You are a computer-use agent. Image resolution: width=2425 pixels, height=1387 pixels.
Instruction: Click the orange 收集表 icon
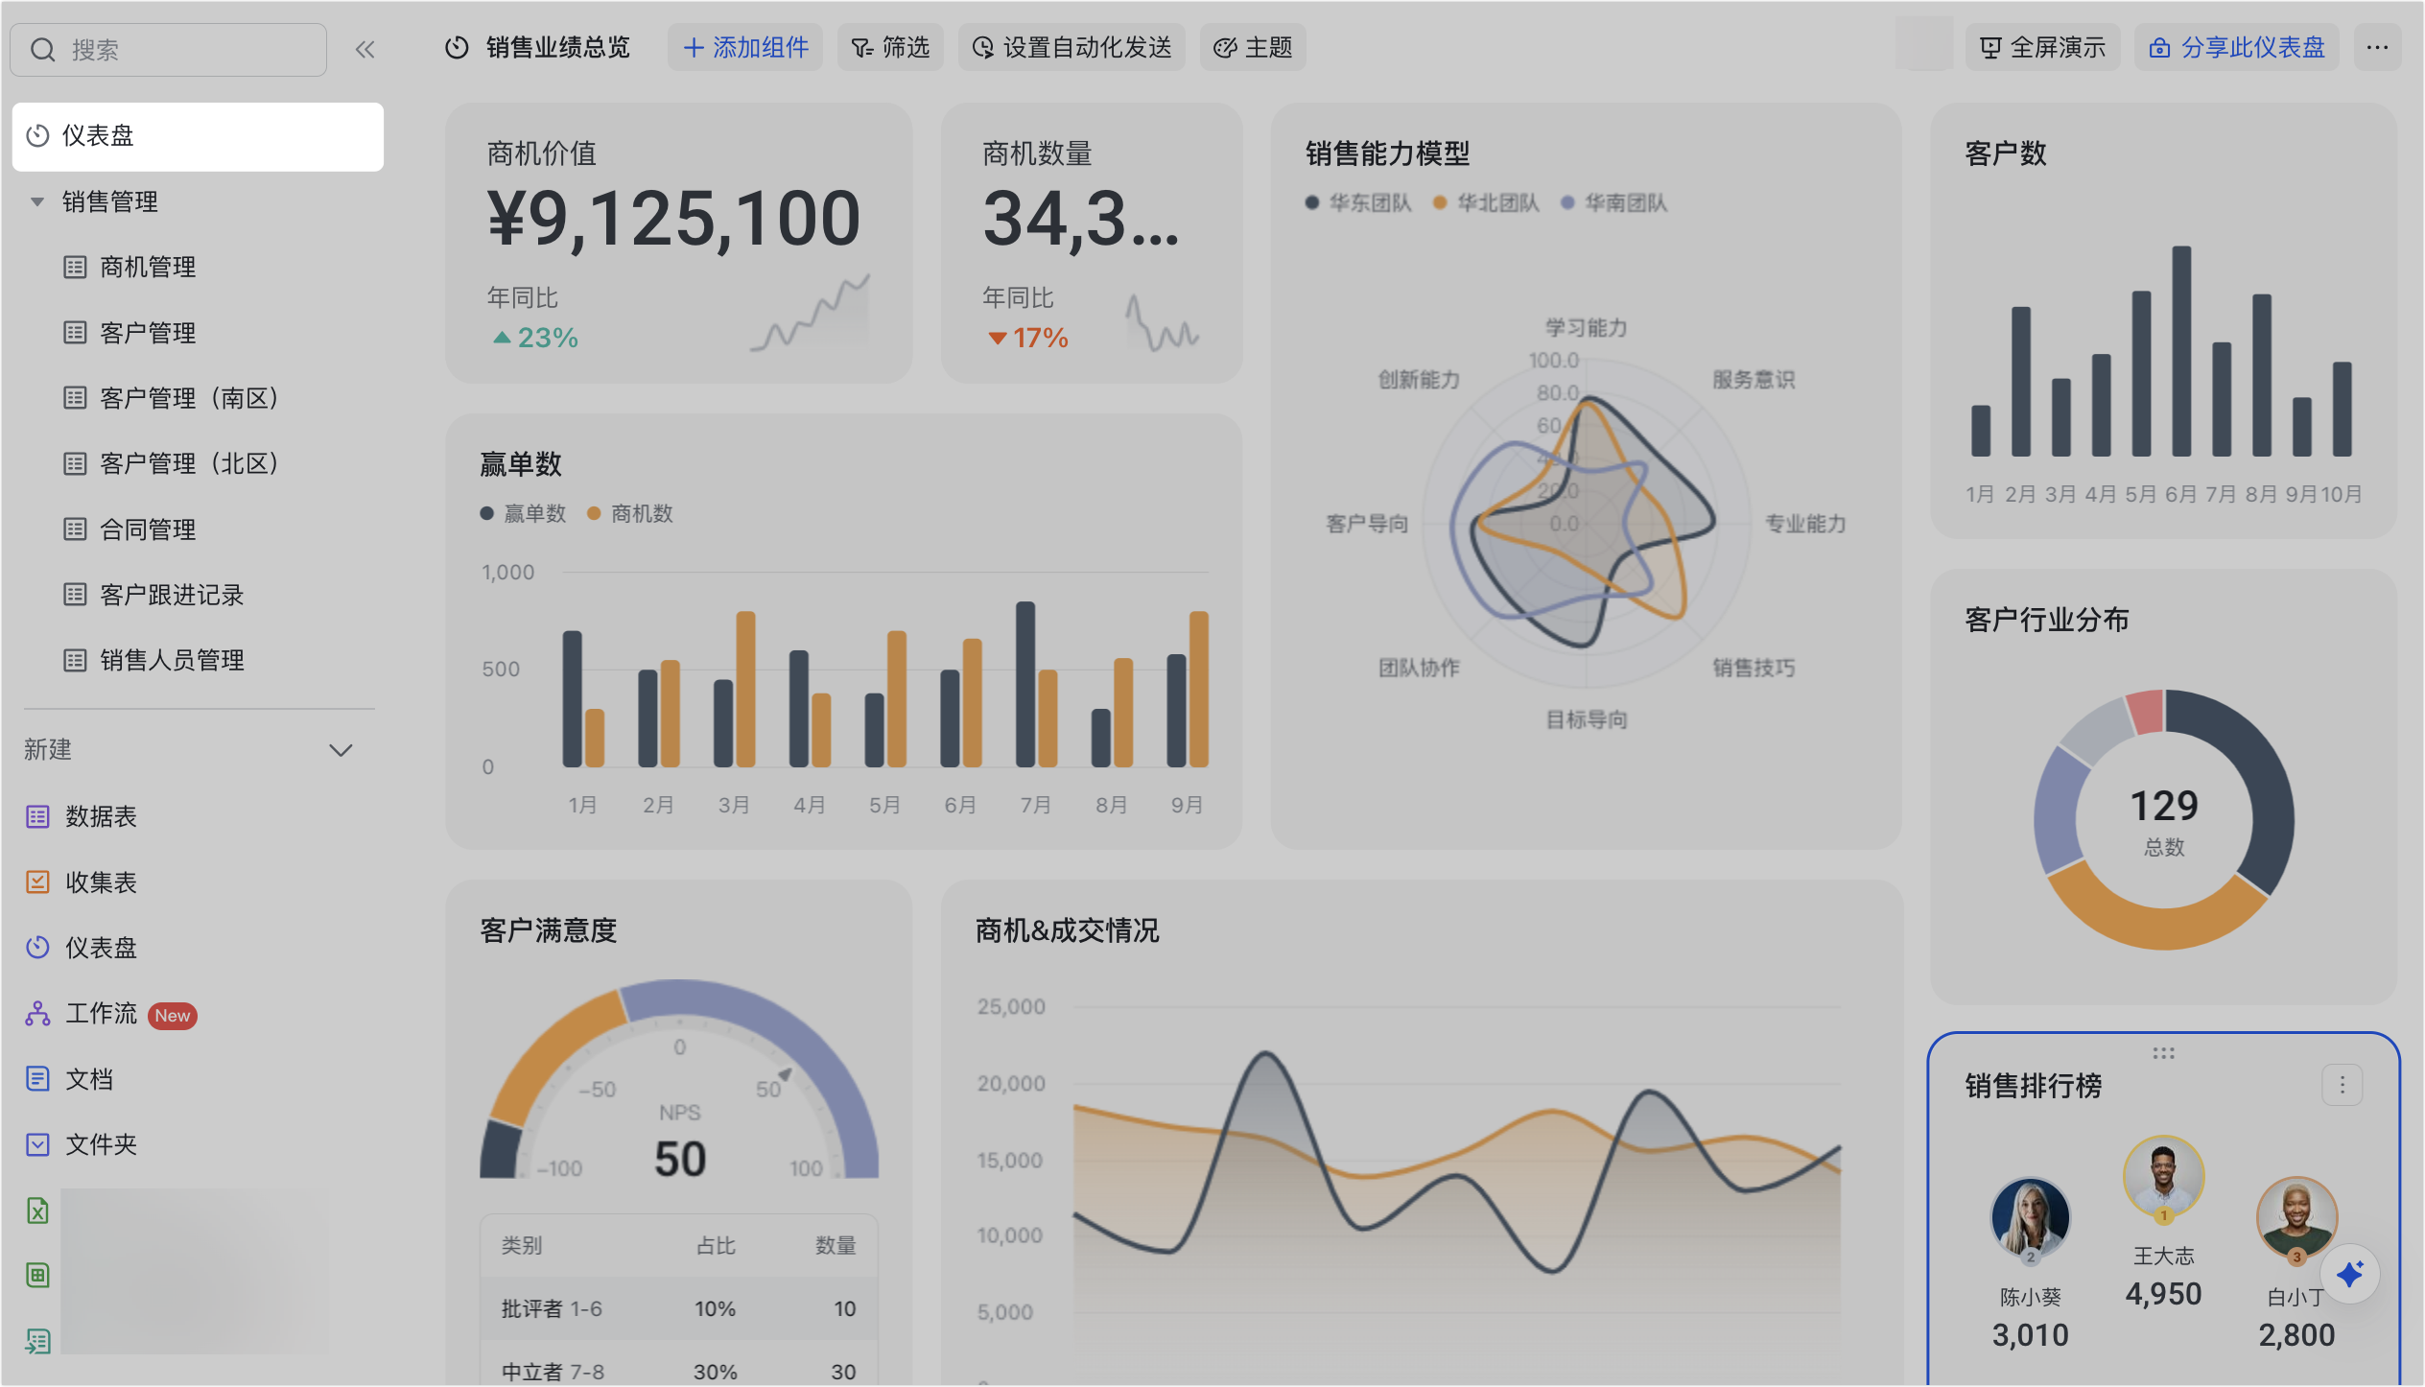(37, 882)
